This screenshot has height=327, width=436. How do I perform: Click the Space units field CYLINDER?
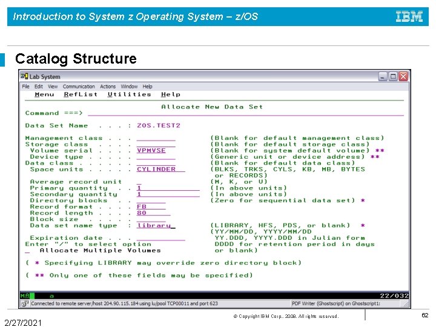click(160, 169)
